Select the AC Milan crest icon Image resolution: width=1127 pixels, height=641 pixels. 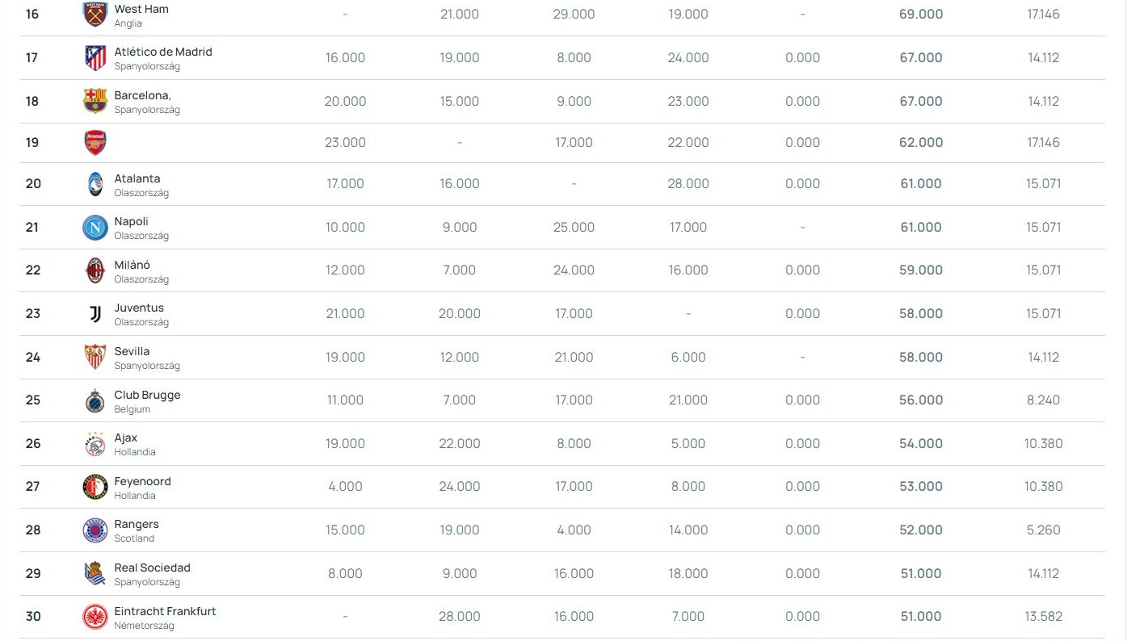click(95, 270)
